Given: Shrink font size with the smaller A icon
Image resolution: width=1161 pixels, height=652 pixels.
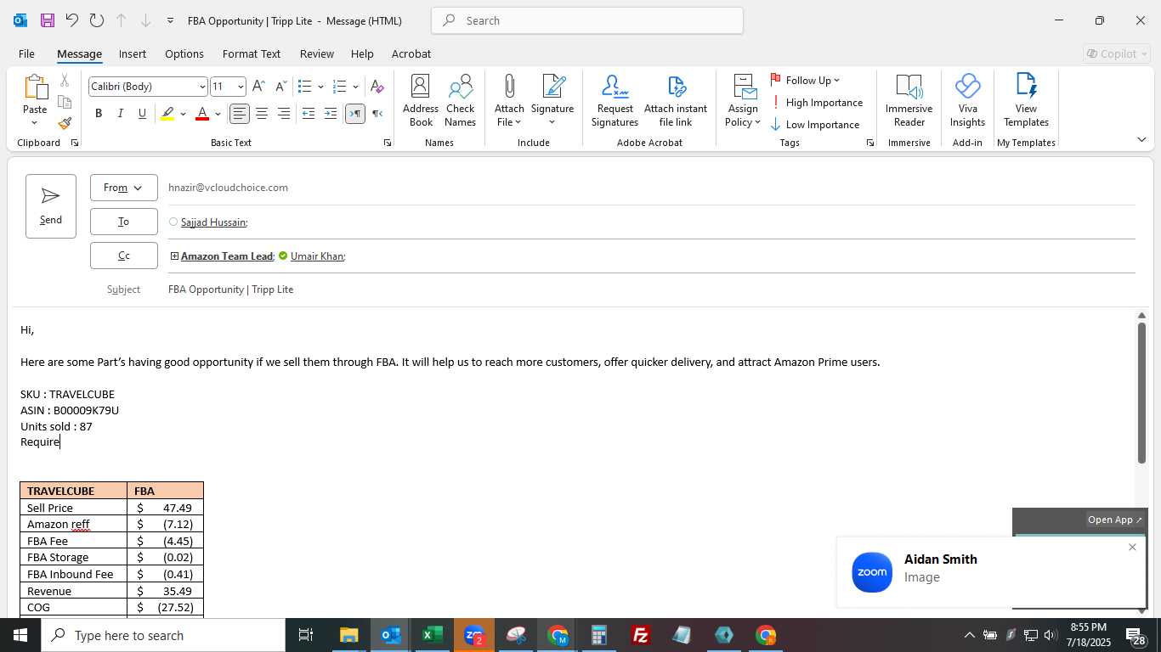Looking at the screenshot, I should pos(280,87).
